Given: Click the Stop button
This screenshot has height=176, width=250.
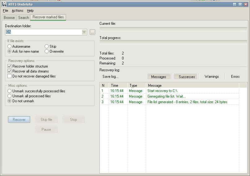Looking at the screenshot, I should point(73,120).
